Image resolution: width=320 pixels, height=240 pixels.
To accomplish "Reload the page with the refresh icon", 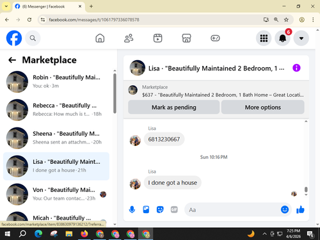I will (29, 20).
